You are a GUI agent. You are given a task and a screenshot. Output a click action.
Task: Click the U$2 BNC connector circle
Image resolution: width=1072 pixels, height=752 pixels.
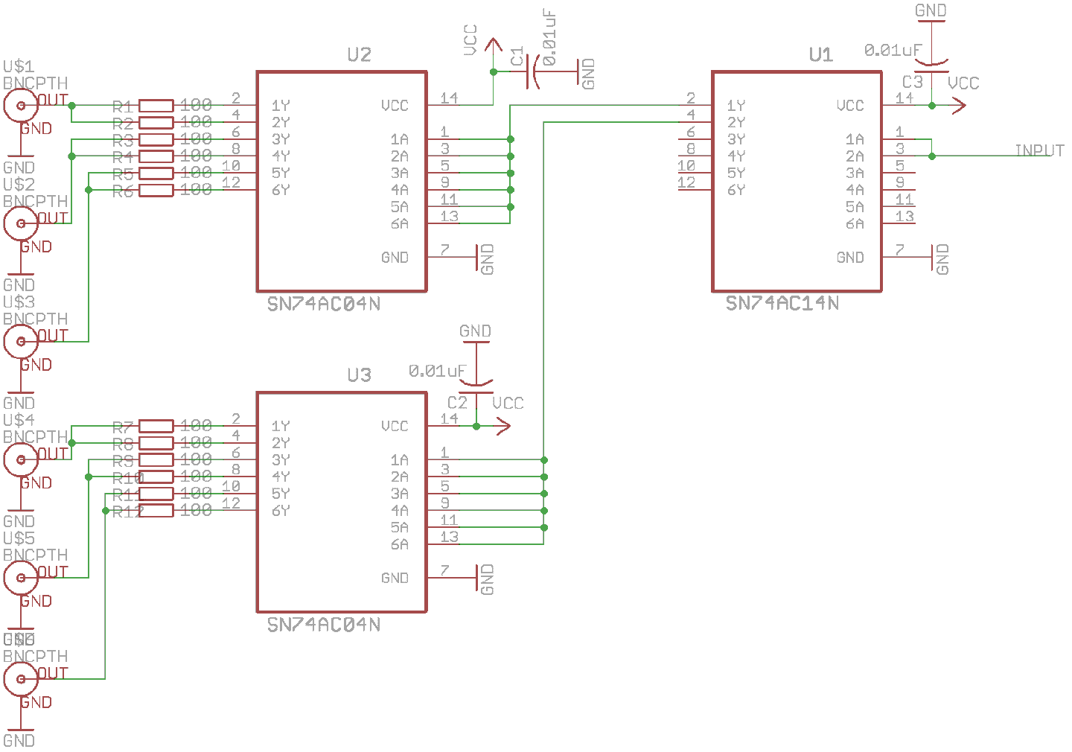click(21, 223)
